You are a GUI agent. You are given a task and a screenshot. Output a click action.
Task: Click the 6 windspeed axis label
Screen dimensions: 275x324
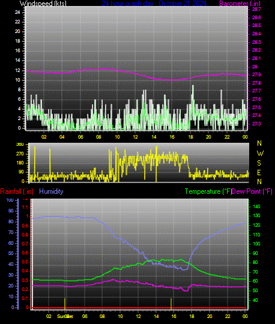coord(19,100)
